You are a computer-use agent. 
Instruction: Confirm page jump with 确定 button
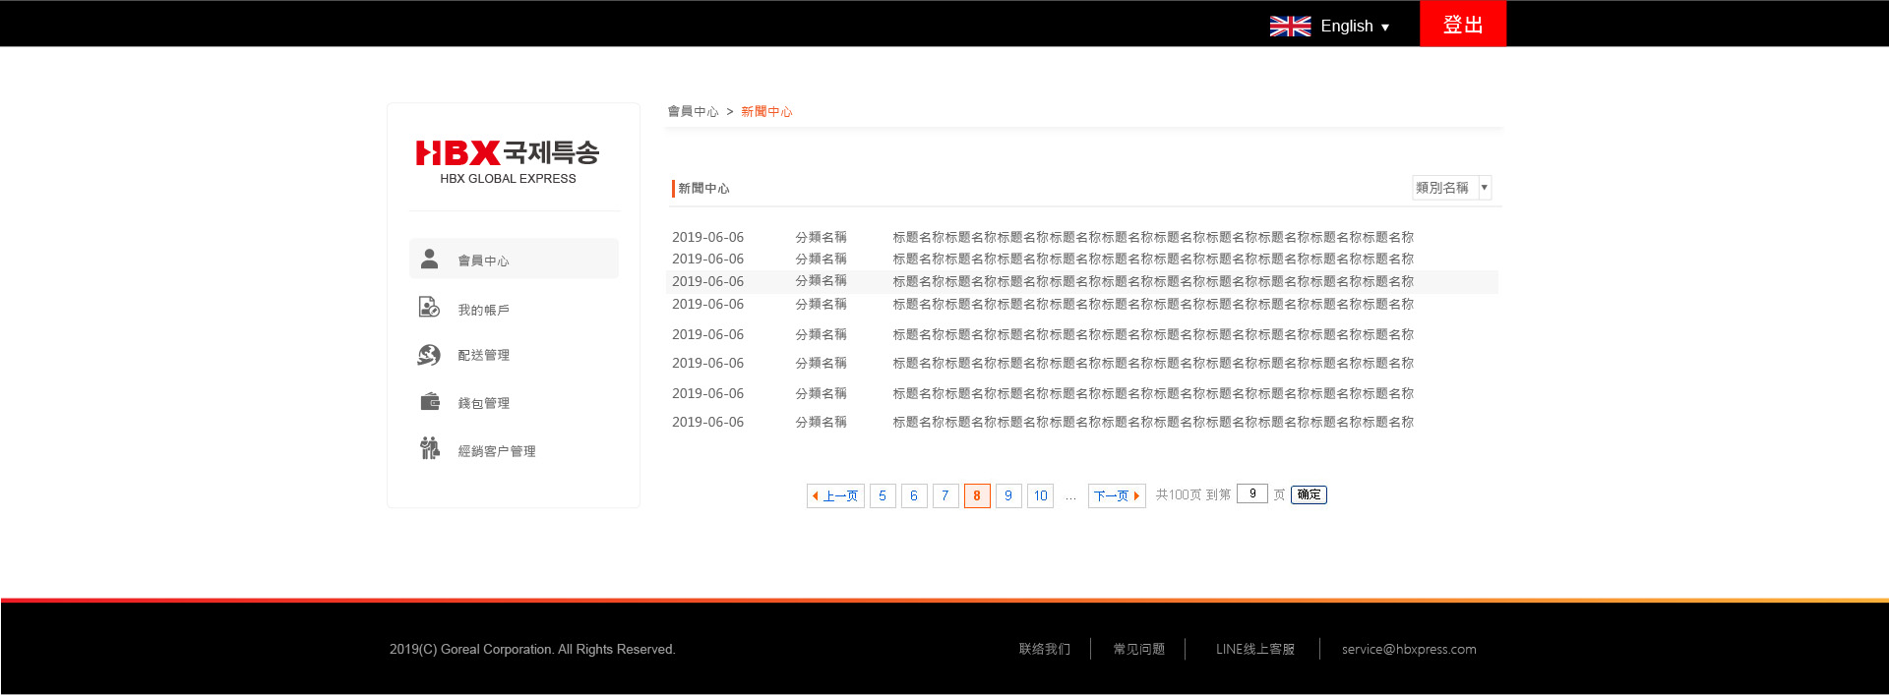[x=1309, y=494]
